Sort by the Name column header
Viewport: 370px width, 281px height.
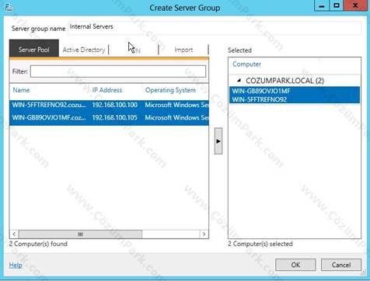point(21,90)
